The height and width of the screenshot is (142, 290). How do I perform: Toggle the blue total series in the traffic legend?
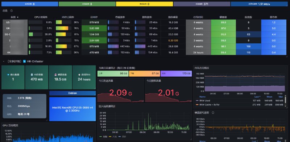pyautogui.click(x=124, y=137)
